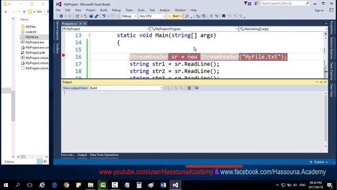Click Clear All icon in Output panel
337x190 pixels.
point(189,88)
